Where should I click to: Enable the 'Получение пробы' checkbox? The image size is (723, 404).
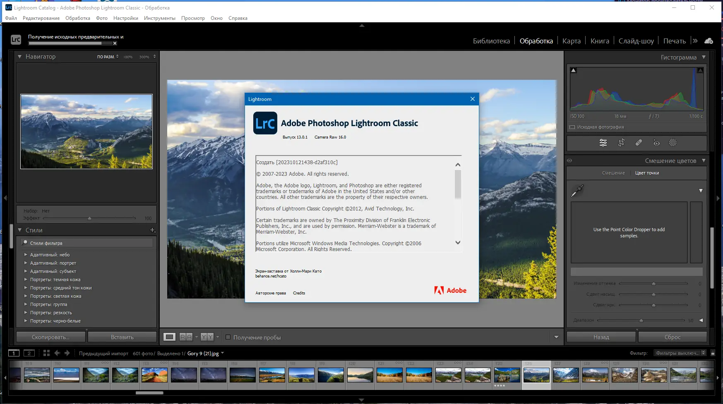click(228, 337)
